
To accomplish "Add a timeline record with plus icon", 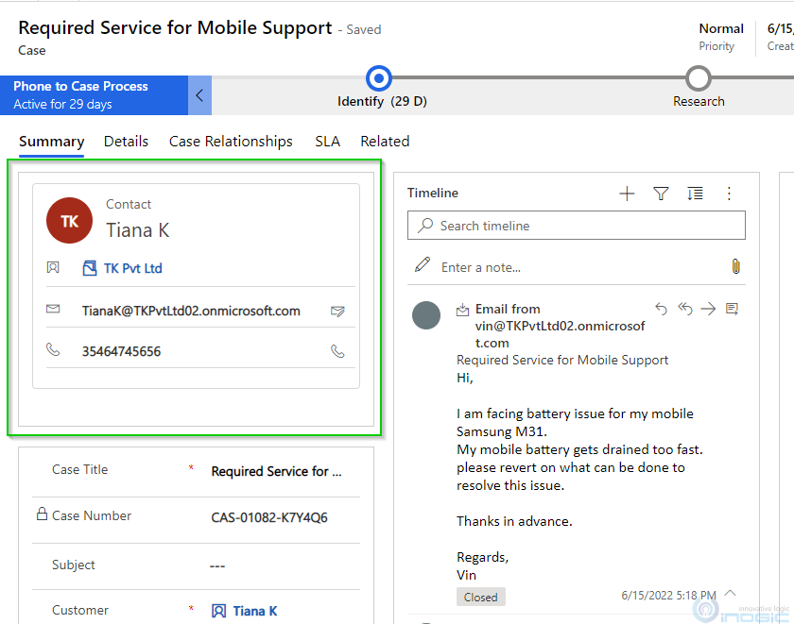I will pos(627,194).
